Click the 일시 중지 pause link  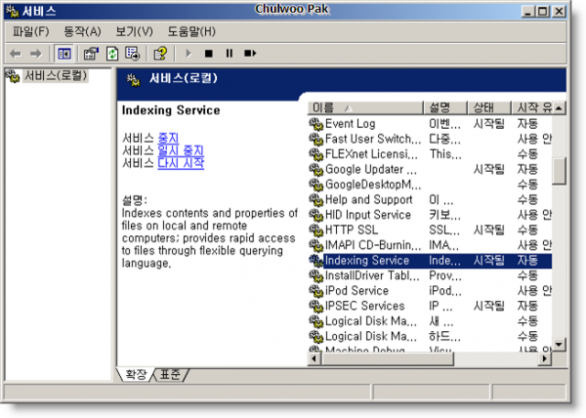click(181, 150)
